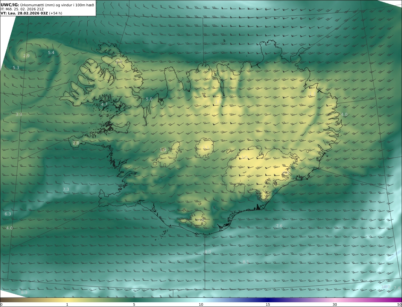Click the colorbar tick labeled 30
The height and width of the screenshot is (307, 402).
click(335, 304)
